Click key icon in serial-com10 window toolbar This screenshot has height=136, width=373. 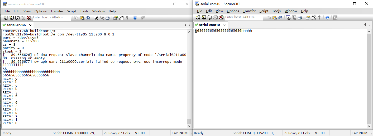pos(319,18)
